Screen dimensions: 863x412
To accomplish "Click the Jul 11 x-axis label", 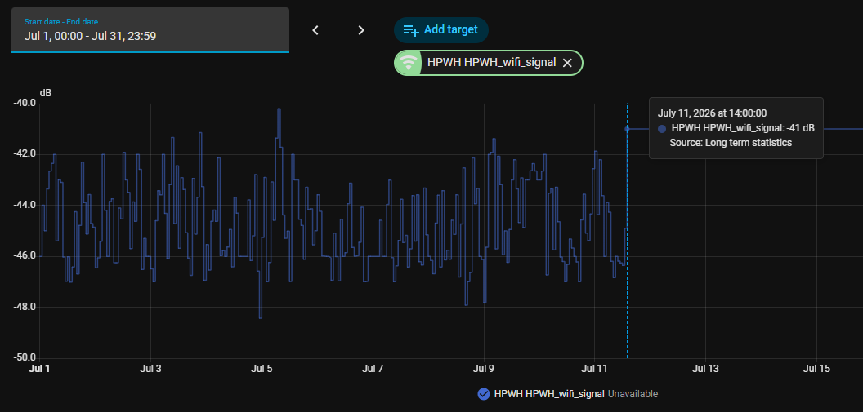I will [594, 369].
